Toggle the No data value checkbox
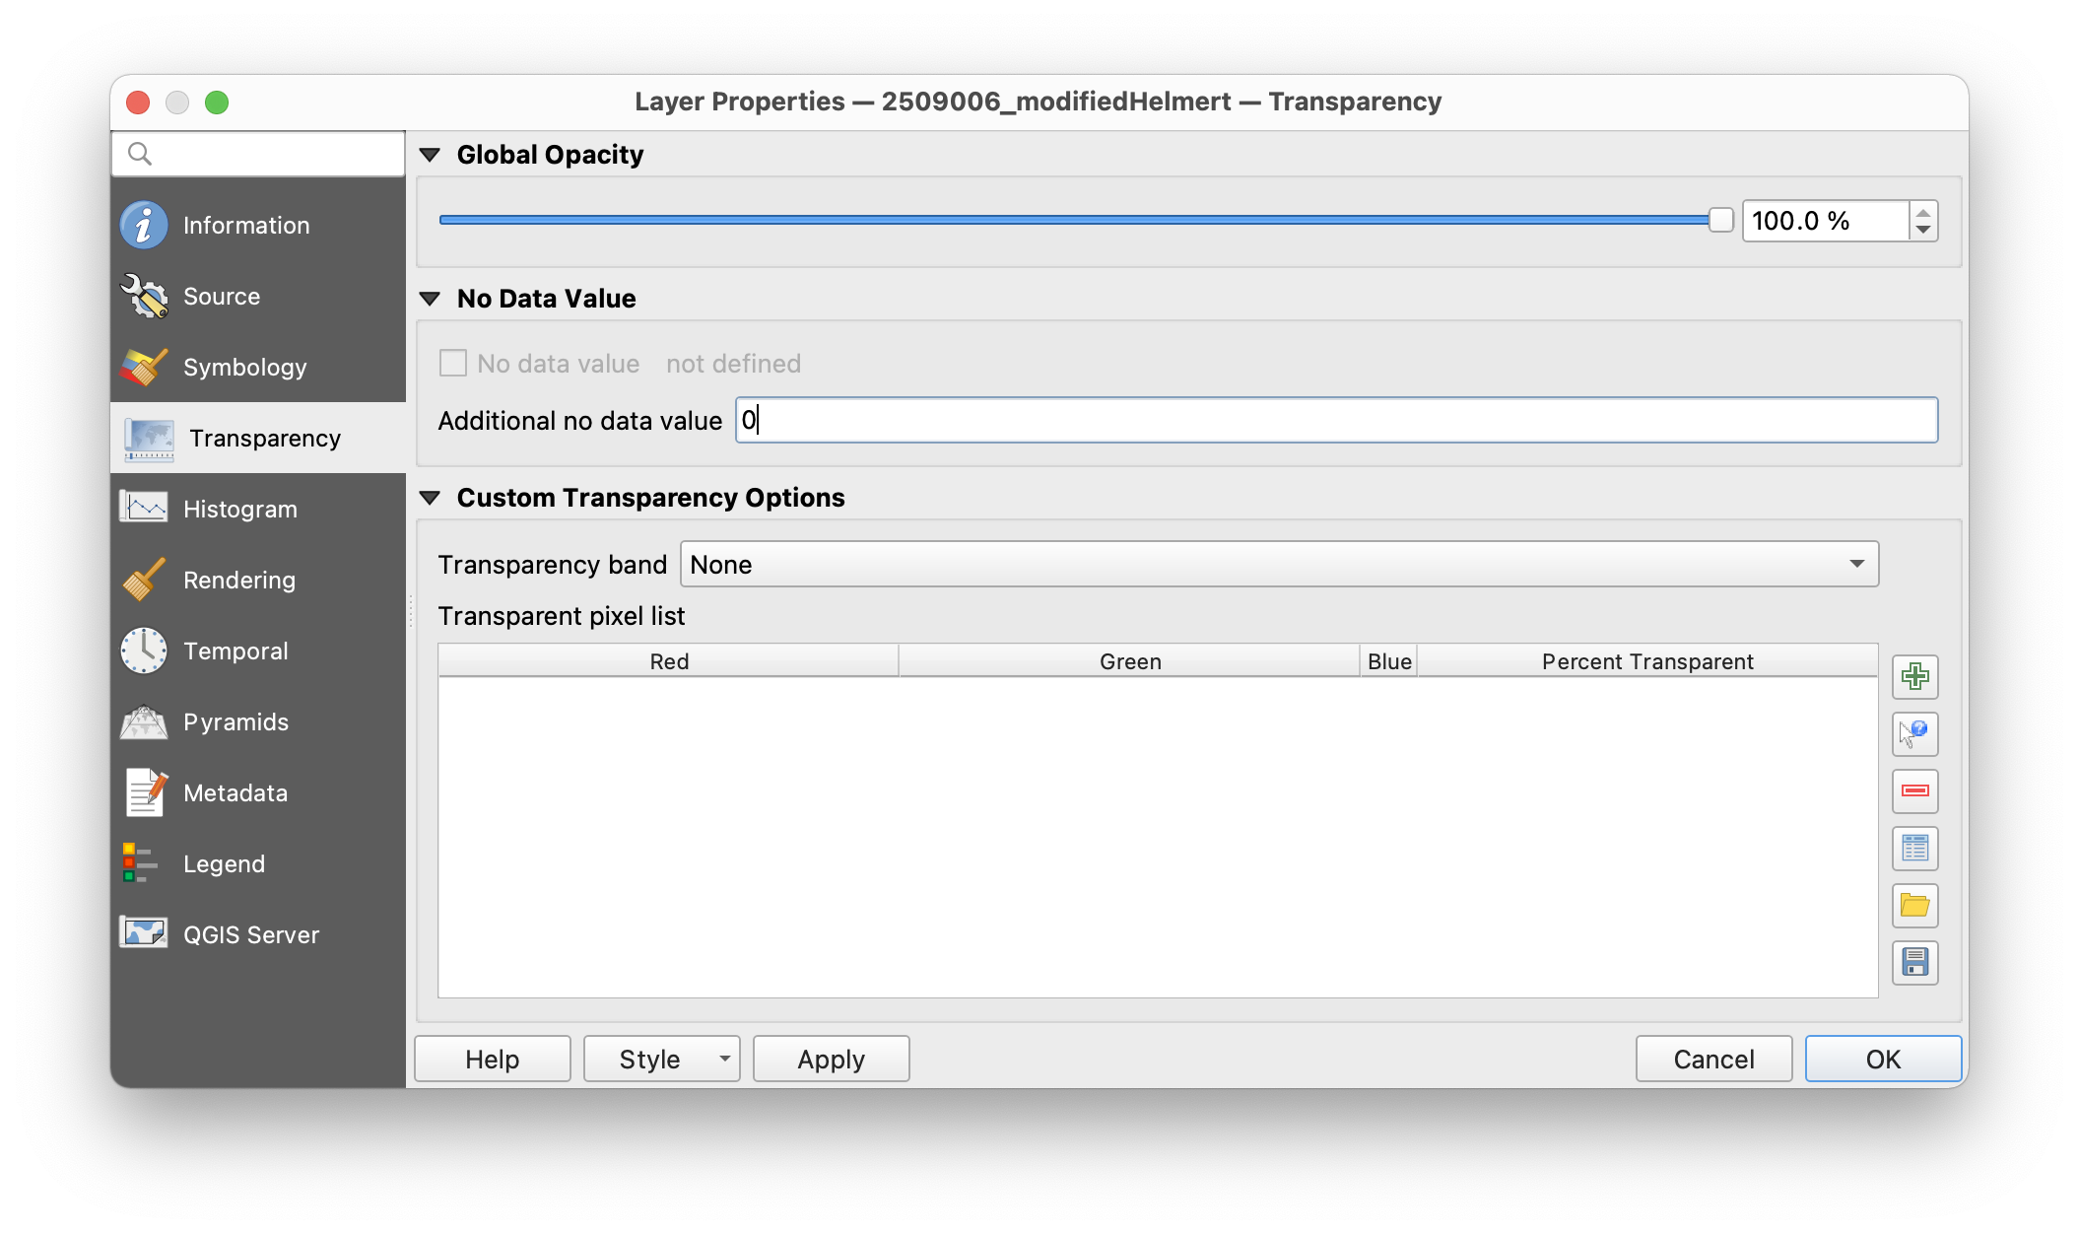 (453, 364)
